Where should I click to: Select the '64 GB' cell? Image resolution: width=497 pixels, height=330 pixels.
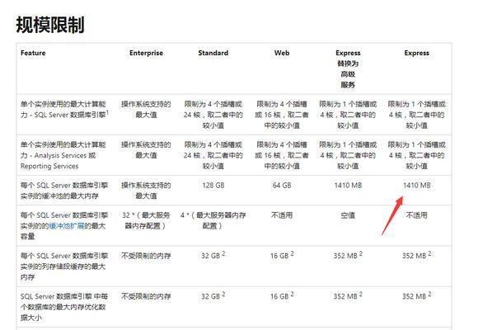tap(282, 186)
